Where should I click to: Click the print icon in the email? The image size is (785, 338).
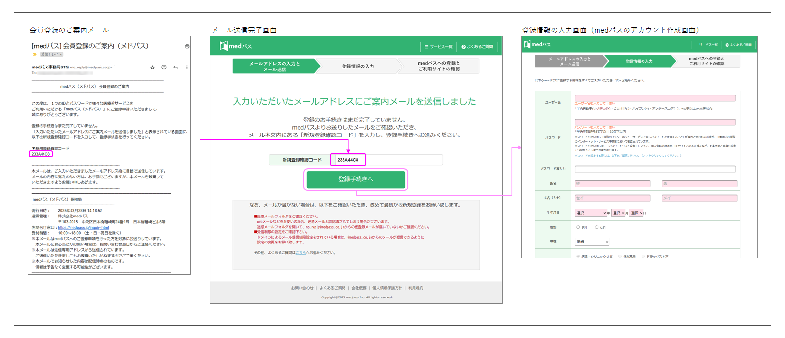click(187, 46)
